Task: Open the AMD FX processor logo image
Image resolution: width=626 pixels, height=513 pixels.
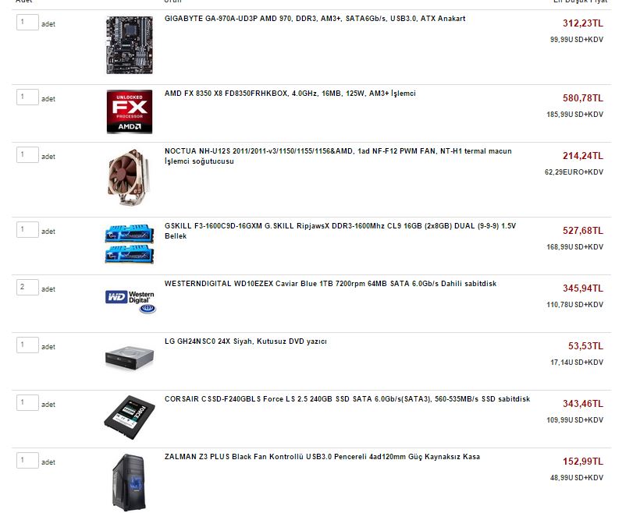Action: 130,111
